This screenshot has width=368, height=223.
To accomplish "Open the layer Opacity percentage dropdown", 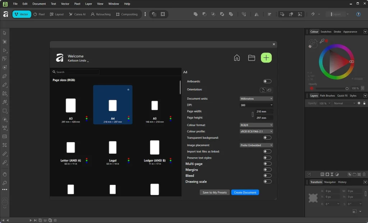I will [x=325, y=103].
